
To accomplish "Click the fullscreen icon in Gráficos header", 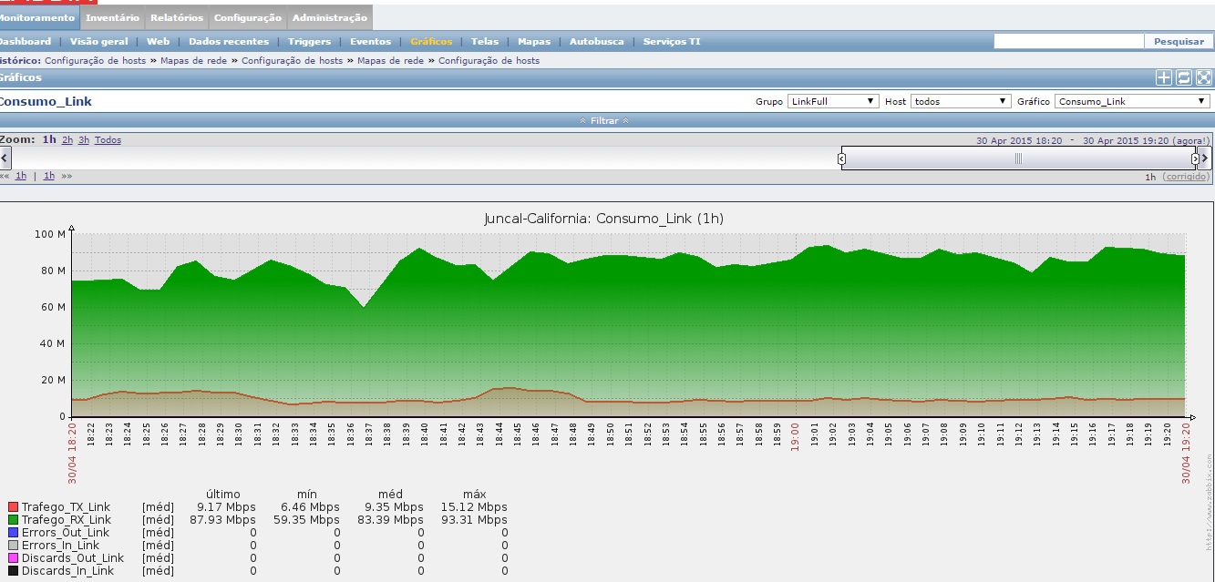I will [x=1204, y=78].
